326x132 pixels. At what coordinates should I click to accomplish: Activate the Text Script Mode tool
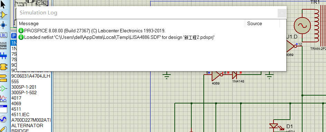click(x=3, y=45)
